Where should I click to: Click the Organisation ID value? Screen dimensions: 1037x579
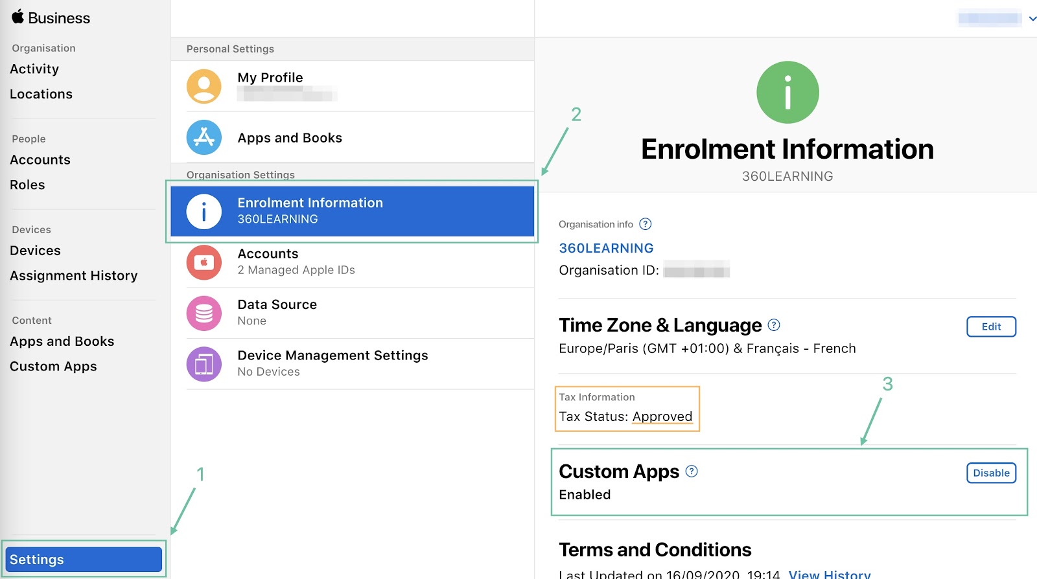pos(697,270)
